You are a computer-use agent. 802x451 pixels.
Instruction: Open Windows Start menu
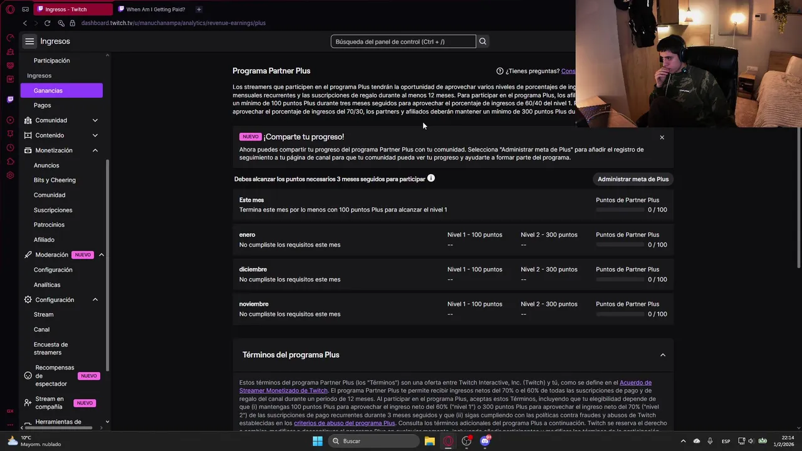[318, 441]
